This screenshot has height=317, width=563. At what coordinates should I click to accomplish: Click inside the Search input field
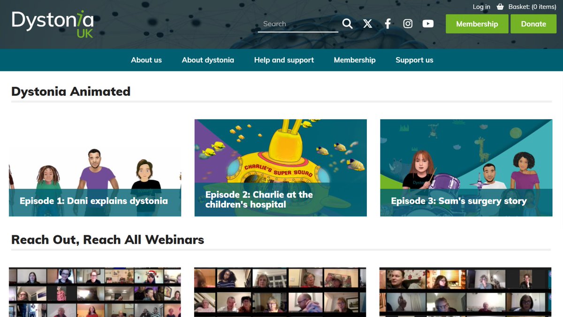point(298,23)
